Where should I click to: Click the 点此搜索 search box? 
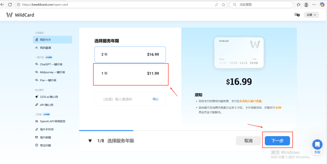[x=261, y=4]
